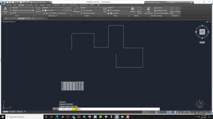Click the Output option in command prompt

(78, 109)
